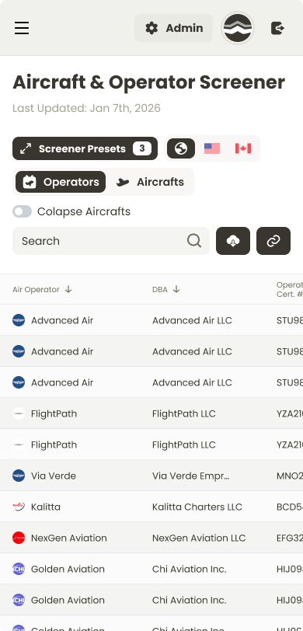
Task: Click the copy link button
Action: (273, 241)
